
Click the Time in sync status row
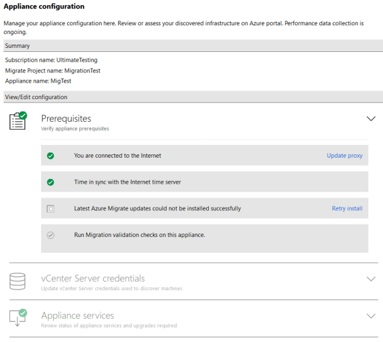pyautogui.click(x=205, y=182)
